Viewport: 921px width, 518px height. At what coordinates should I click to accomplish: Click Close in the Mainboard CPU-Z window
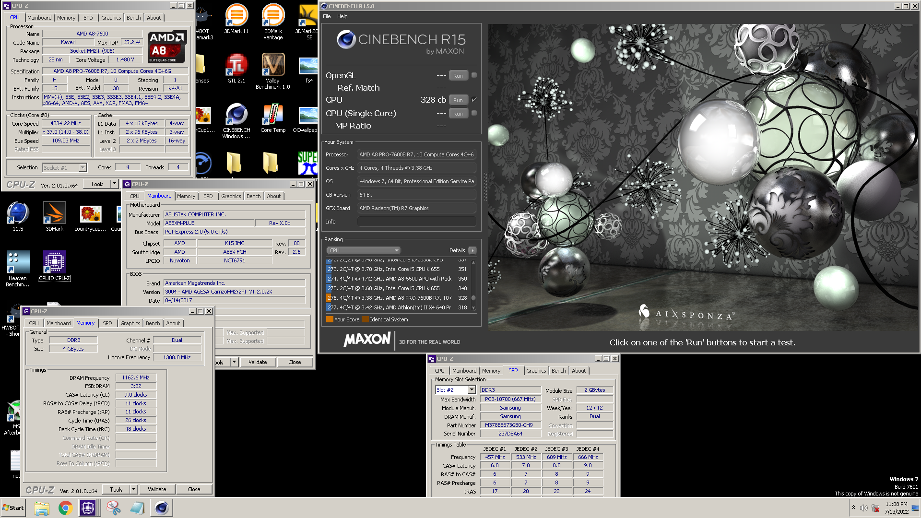tap(295, 362)
